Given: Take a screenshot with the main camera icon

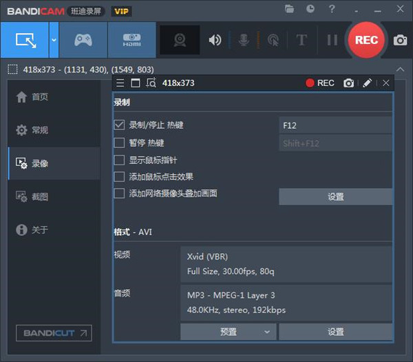Looking at the screenshot, I should pos(400,40).
